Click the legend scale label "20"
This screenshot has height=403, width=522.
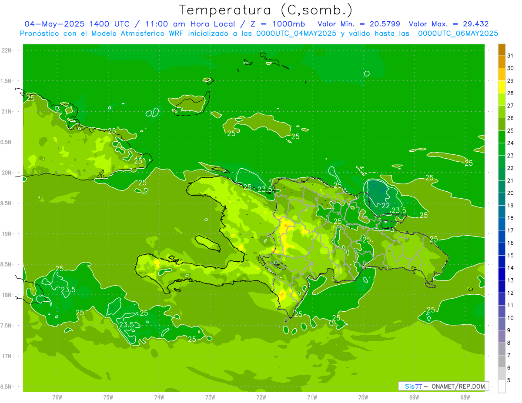coord(511,193)
